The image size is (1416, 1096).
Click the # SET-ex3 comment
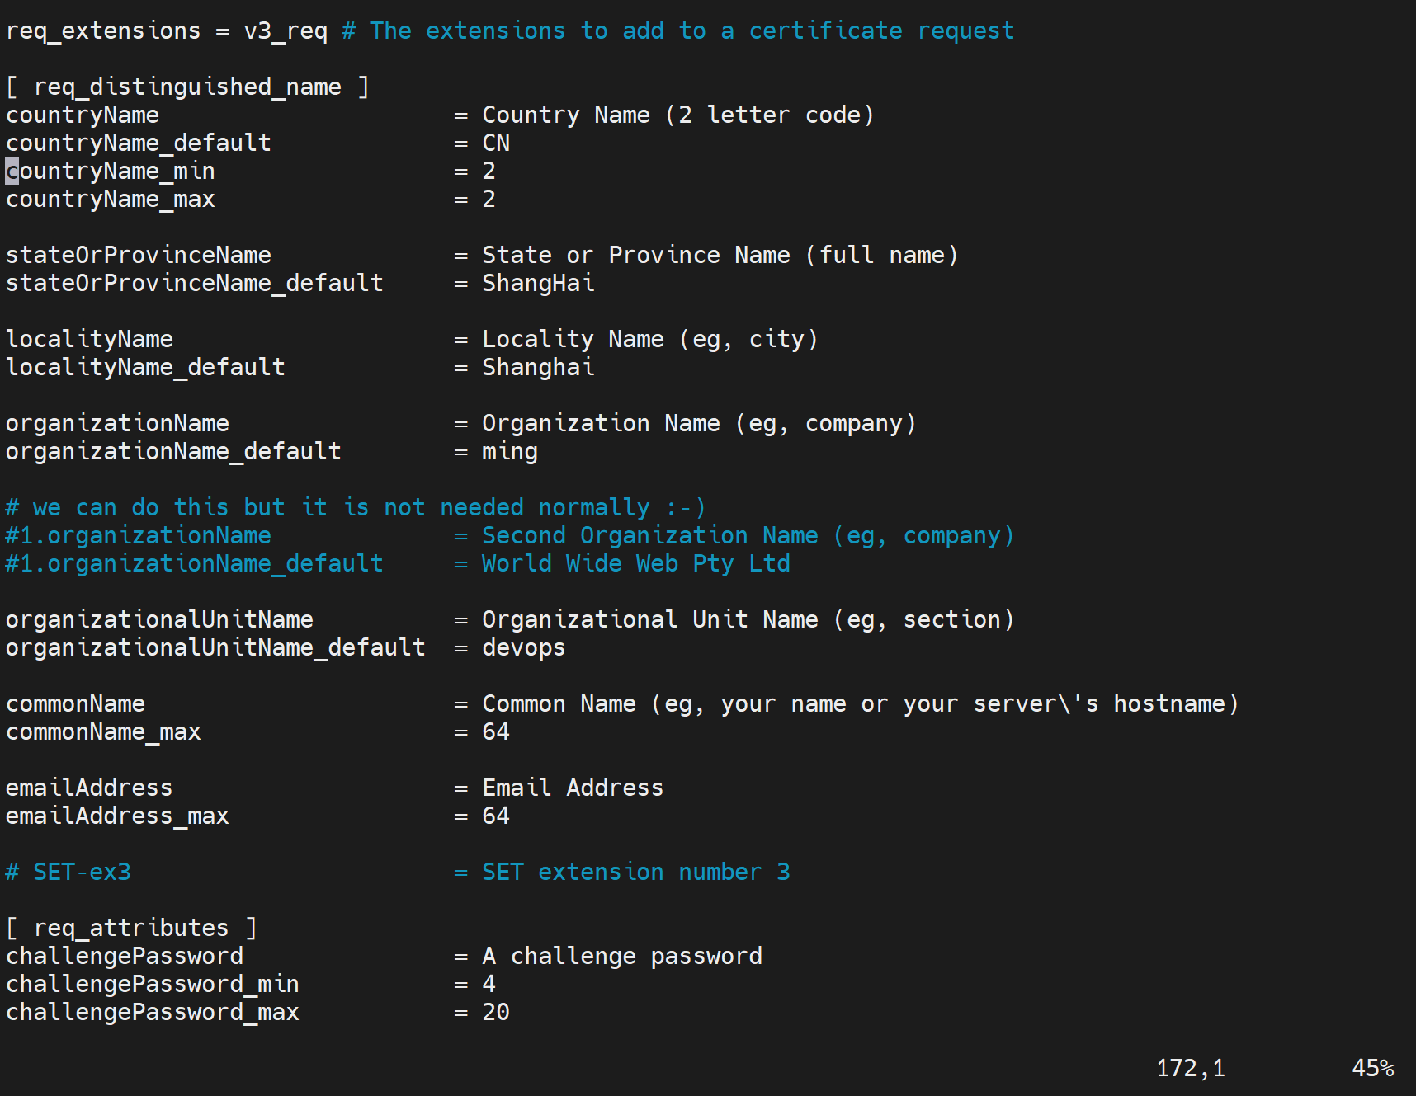click(68, 872)
